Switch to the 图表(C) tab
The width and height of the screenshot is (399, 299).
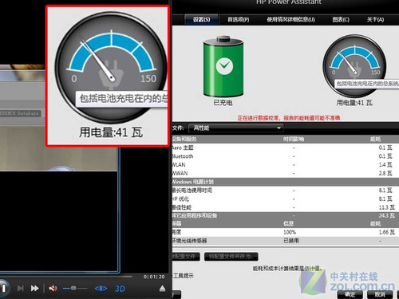pyautogui.click(x=341, y=19)
